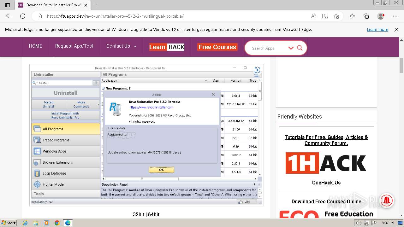The width and height of the screenshot is (404, 227).
Task: Reload the current page
Action: pyautogui.click(x=23, y=16)
